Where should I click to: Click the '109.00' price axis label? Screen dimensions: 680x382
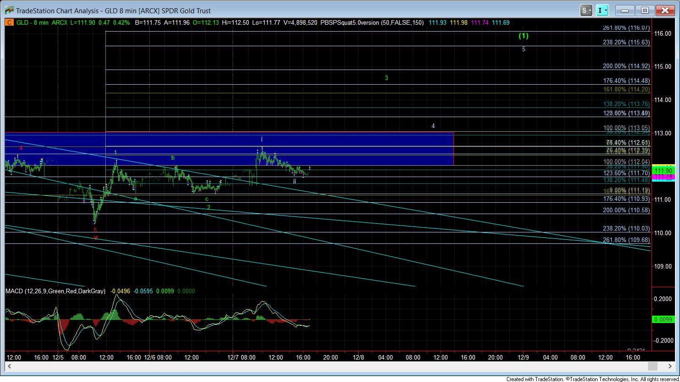pos(663,266)
